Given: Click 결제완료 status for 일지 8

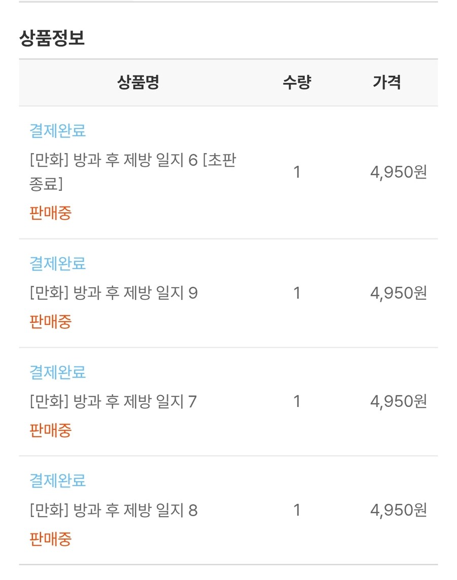Looking at the screenshot, I should (58, 480).
